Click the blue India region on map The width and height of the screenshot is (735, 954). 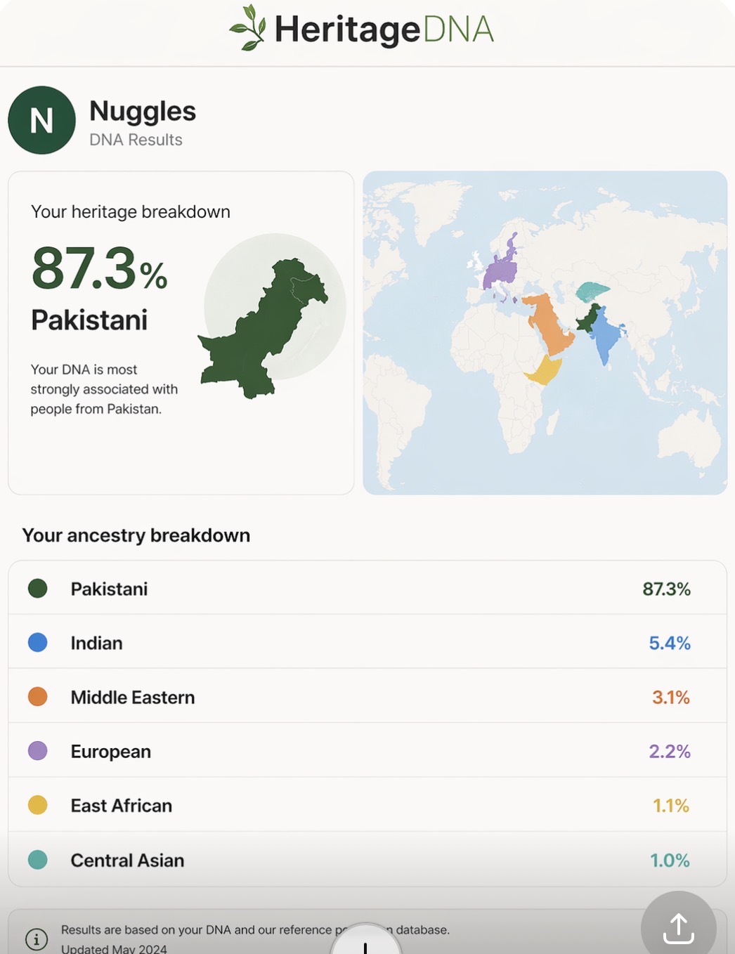[605, 339]
